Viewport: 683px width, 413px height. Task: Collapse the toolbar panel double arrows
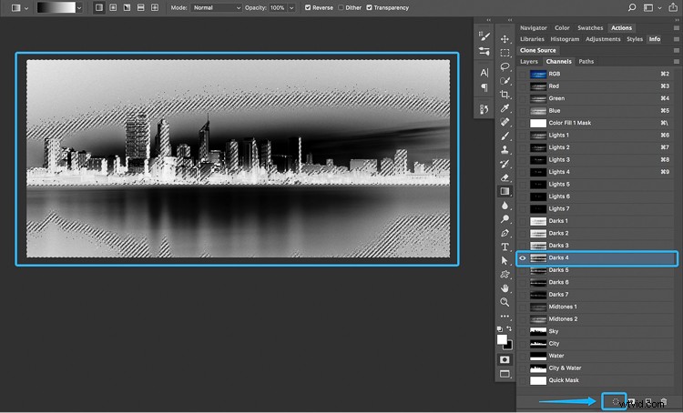tap(510, 20)
